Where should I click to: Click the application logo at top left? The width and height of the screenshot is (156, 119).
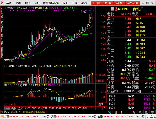point(2,3)
